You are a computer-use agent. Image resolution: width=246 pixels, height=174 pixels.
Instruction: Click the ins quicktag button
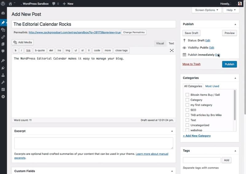(59, 50)
